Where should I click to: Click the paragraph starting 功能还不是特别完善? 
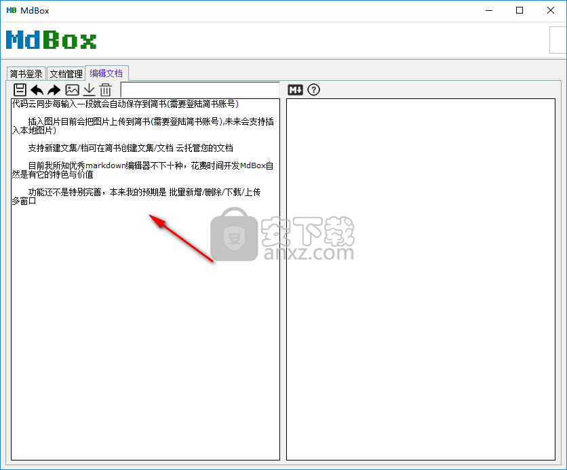(x=136, y=196)
